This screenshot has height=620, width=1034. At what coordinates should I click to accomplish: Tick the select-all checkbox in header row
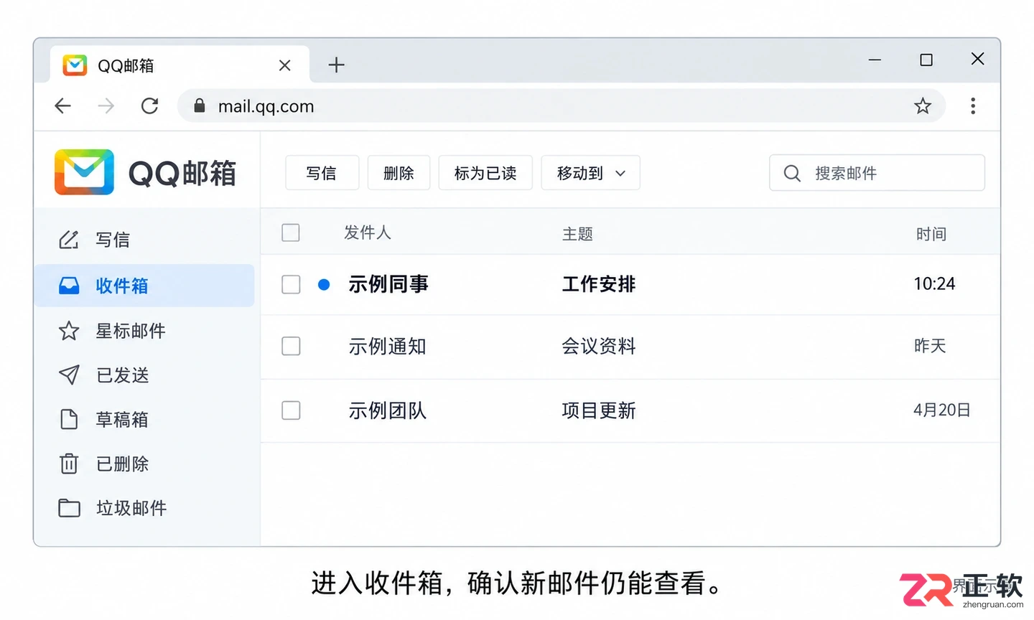(x=291, y=232)
